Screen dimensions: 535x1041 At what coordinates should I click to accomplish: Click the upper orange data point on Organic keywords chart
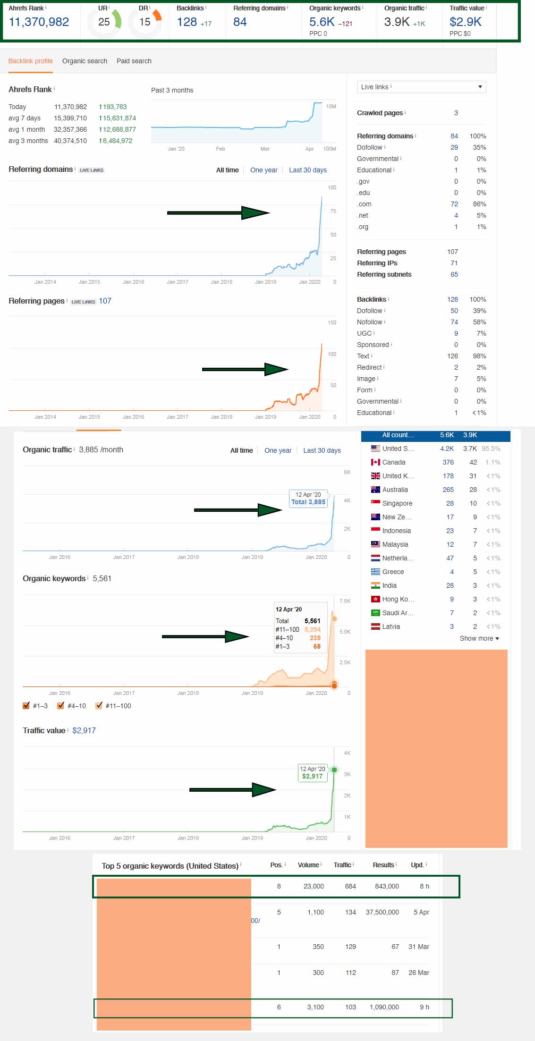pyautogui.click(x=334, y=618)
